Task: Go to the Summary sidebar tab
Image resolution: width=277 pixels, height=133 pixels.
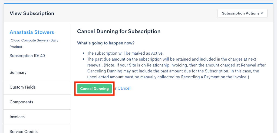Action: click(18, 72)
